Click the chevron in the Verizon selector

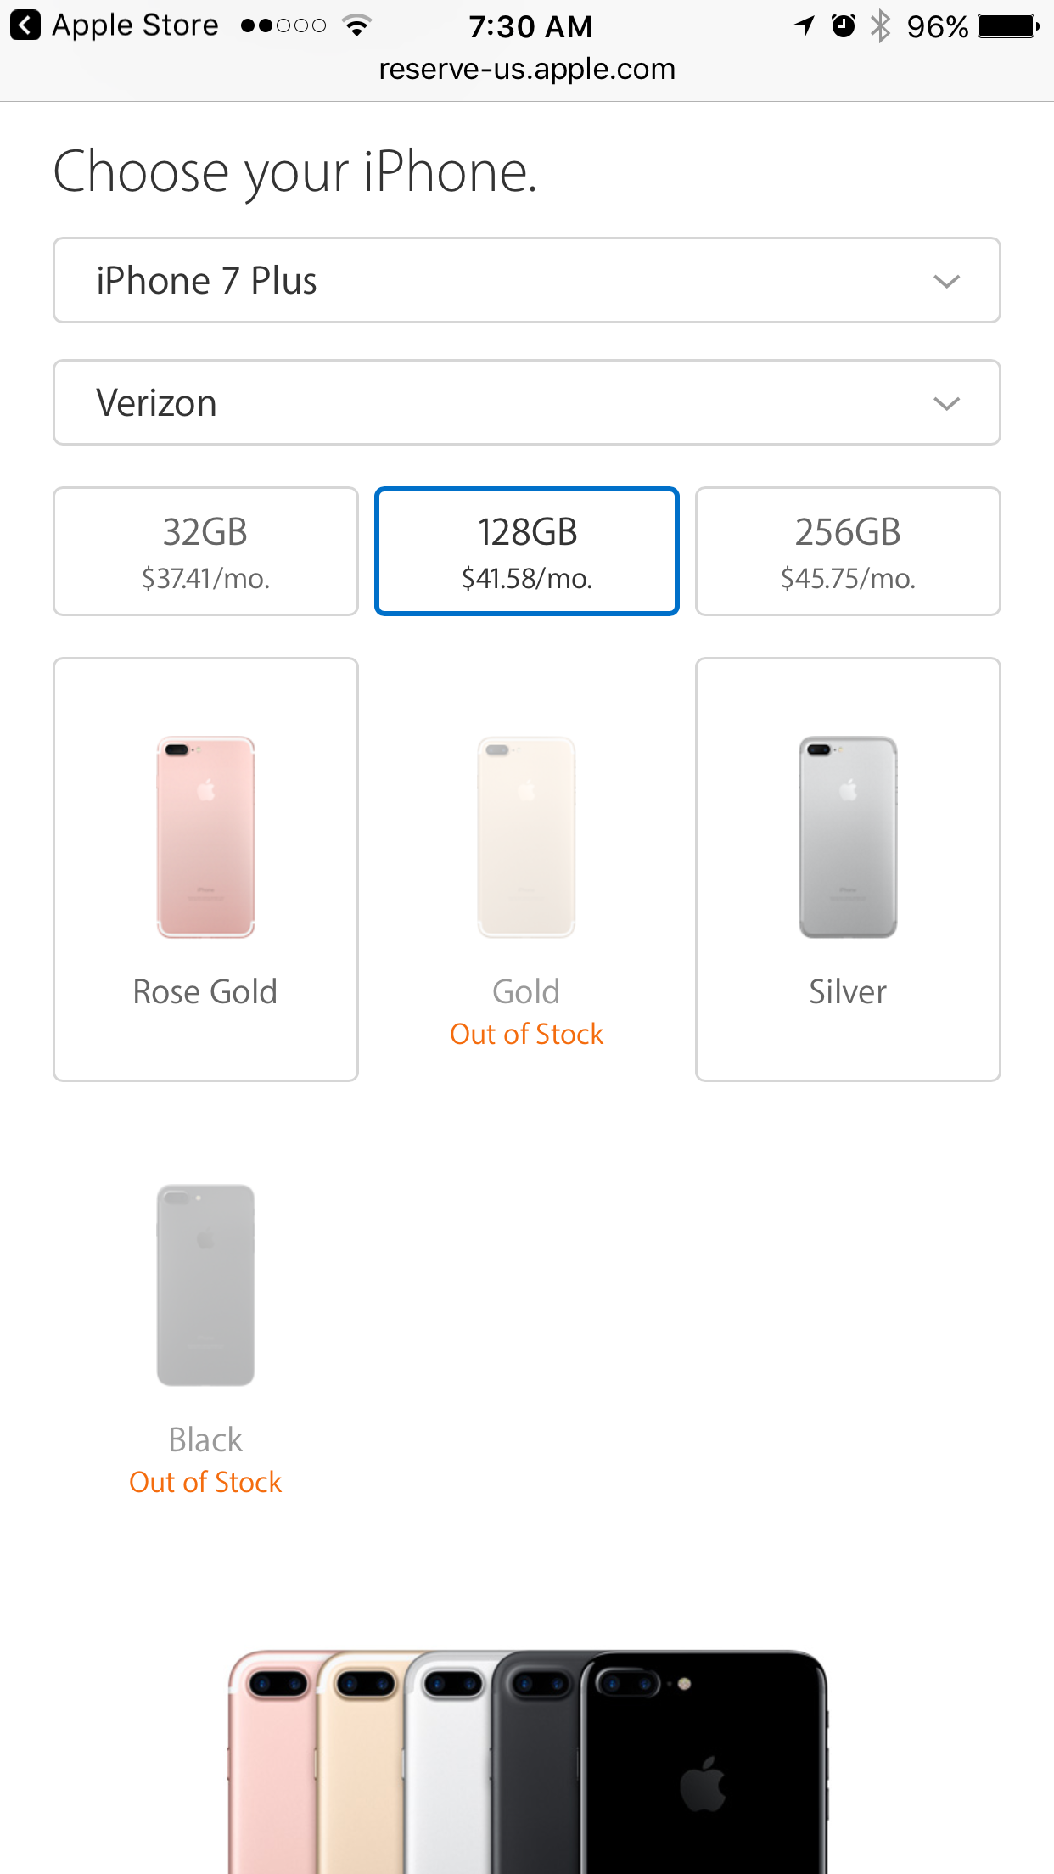point(946,403)
